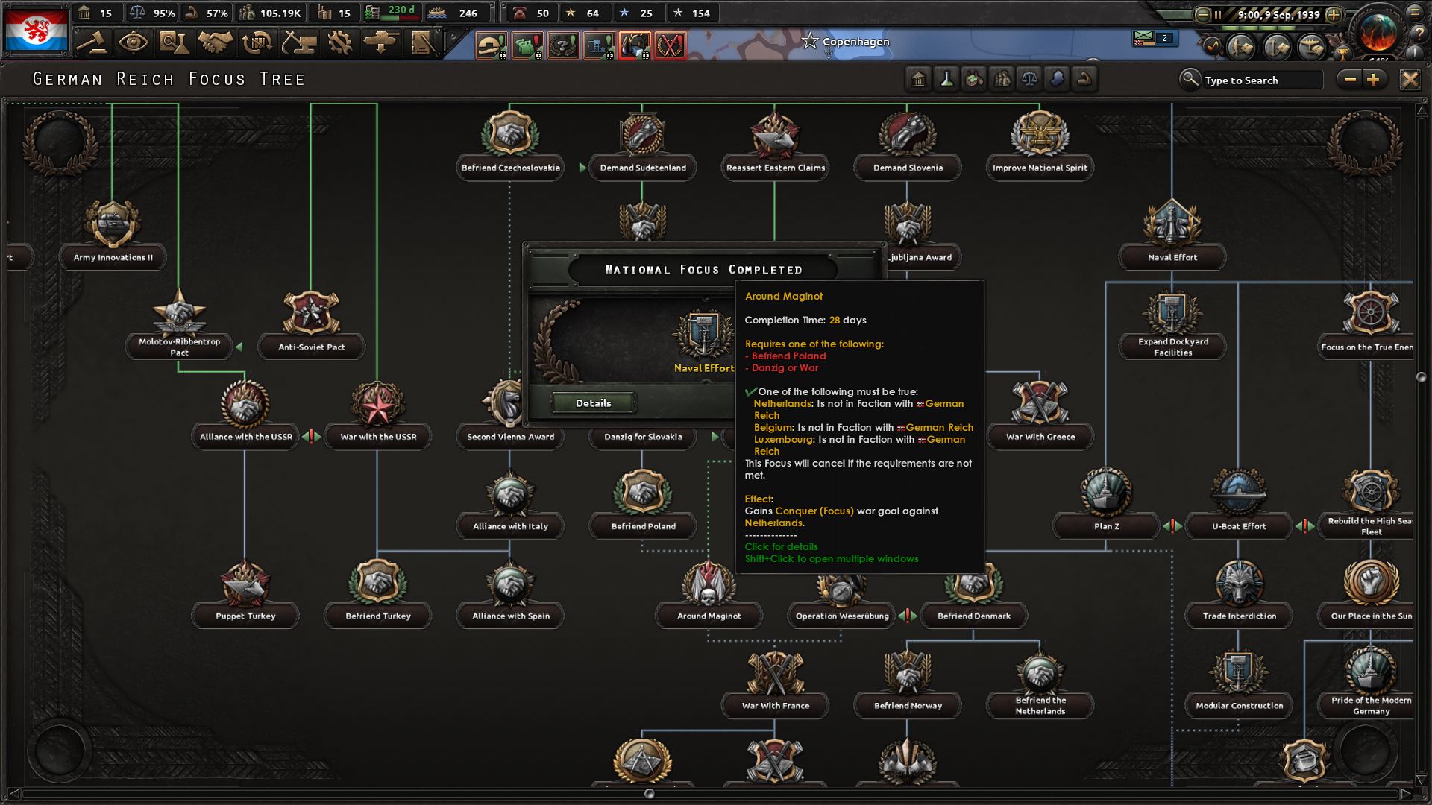The width and height of the screenshot is (1432, 805).
Task: Click the music player note icon
Action: 1212,47
